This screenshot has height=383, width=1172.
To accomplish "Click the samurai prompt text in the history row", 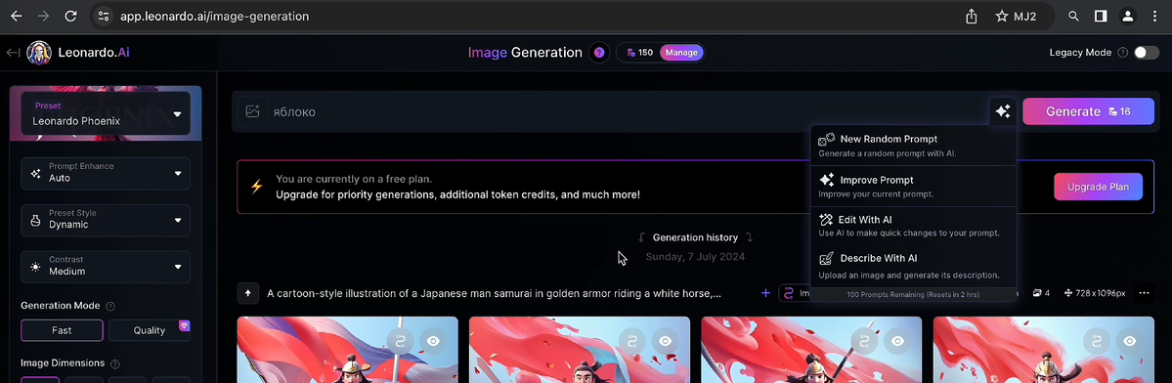I will coord(494,293).
